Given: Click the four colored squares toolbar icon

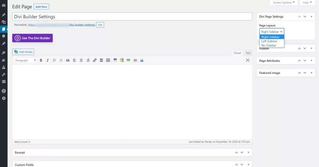Looking at the screenshot, I should tap(122, 60).
